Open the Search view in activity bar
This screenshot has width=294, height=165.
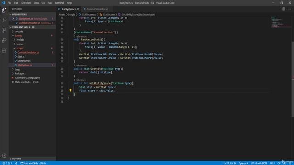click(x=4, y=20)
